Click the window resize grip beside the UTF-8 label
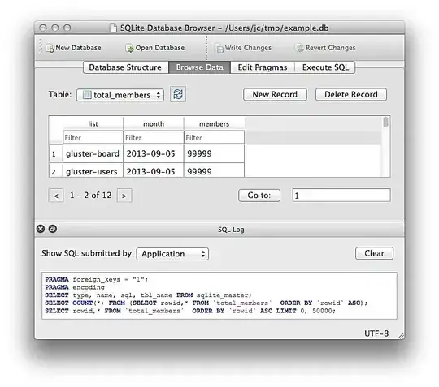This screenshot has height=387, width=439. (x=400, y=335)
